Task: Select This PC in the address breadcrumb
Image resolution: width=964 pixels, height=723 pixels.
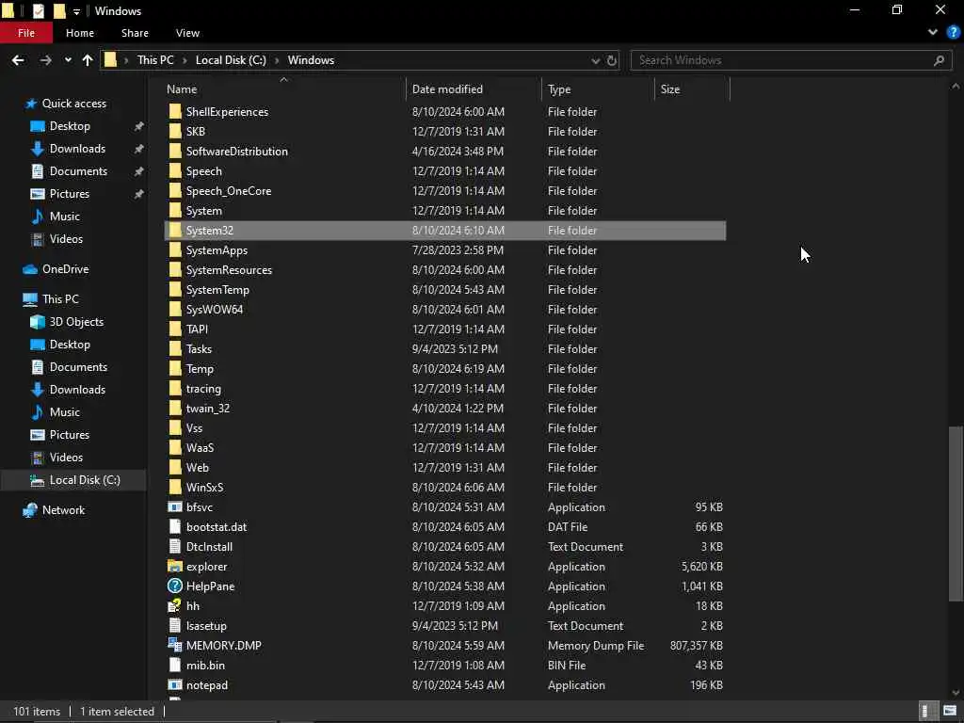Action: [x=155, y=60]
